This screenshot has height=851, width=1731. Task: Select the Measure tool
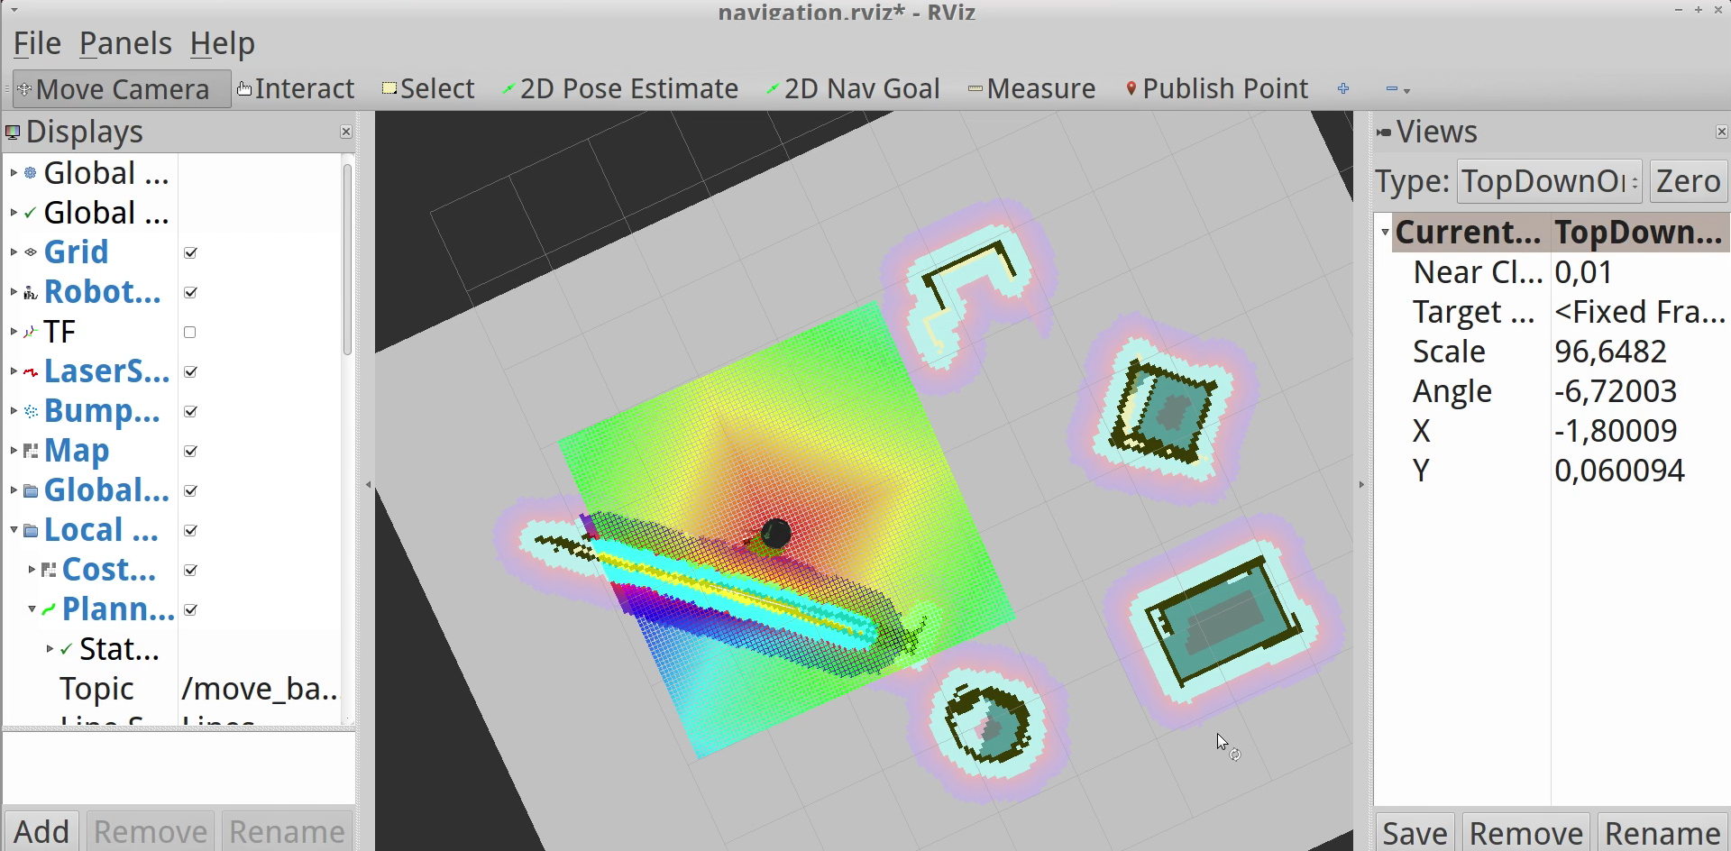(x=1031, y=89)
